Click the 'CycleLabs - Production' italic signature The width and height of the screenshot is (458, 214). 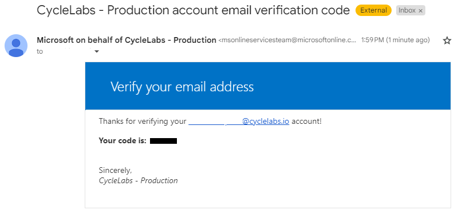138,180
